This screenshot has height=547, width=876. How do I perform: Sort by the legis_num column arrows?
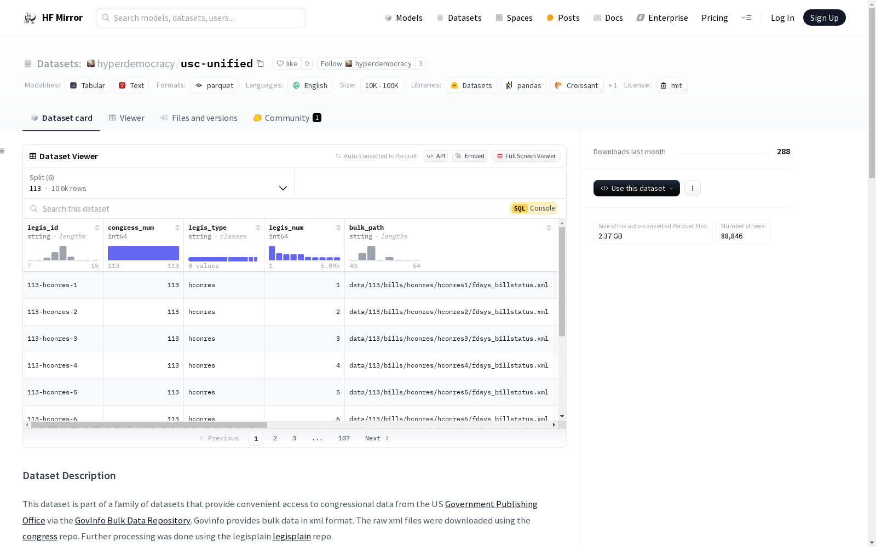click(x=338, y=228)
